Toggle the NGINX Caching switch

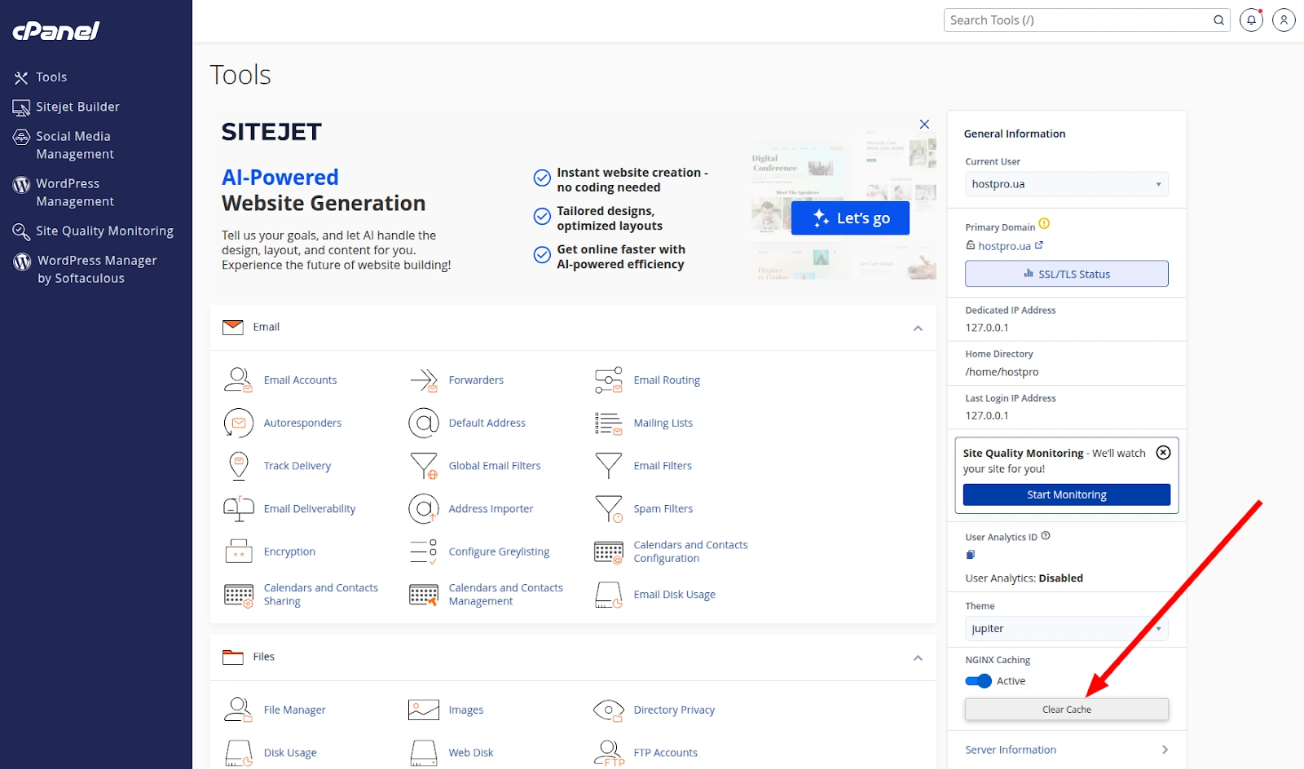[x=978, y=681]
